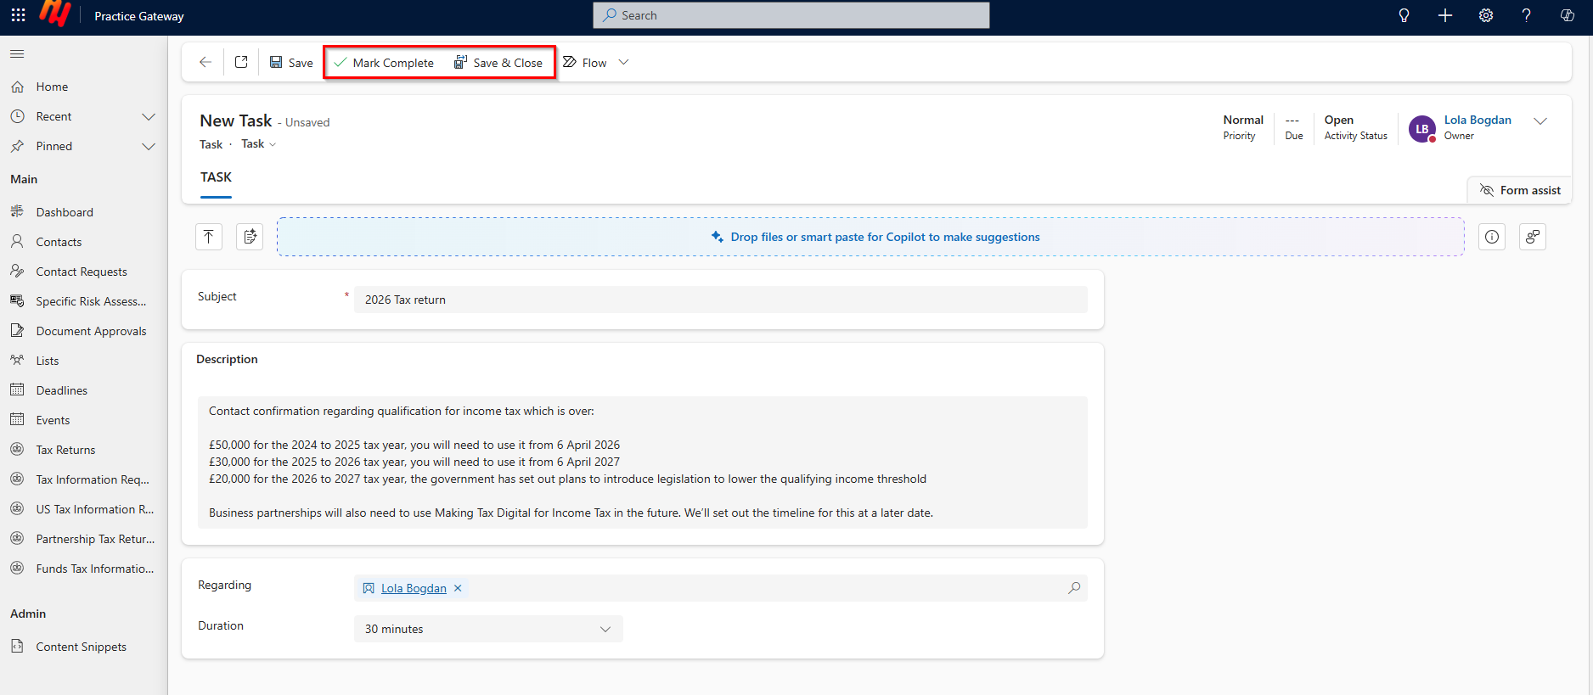Select the TASK tab

[x=216, y=177]
